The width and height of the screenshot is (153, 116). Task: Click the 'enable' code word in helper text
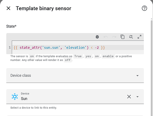108,56
